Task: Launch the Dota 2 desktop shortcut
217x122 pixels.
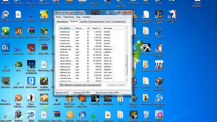Action: tap(31, 49)
